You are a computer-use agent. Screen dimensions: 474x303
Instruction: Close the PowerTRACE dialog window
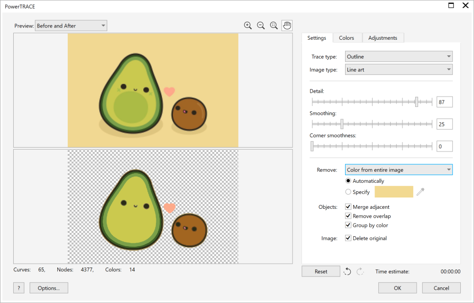pos(465,5)
